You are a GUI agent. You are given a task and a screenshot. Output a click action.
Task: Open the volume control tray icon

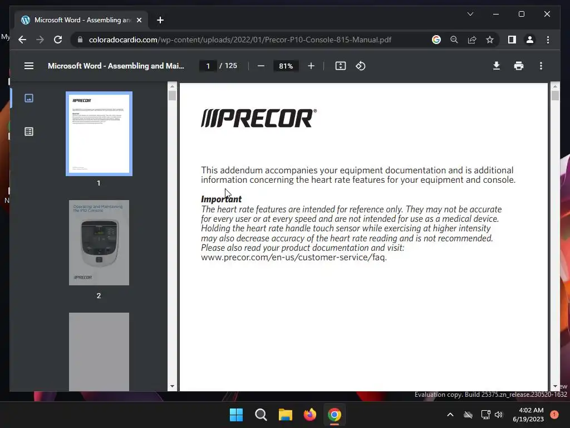[x=499, y=415]
